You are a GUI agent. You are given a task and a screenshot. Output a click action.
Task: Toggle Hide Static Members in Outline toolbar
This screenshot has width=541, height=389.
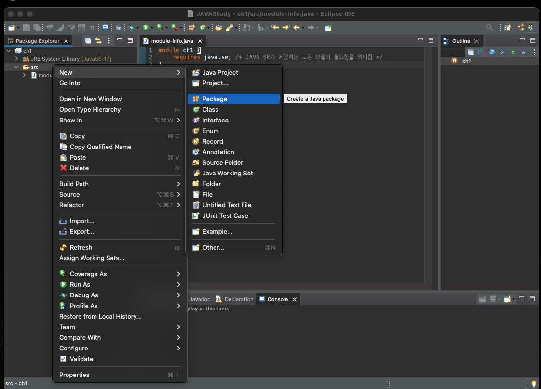pos(502,53)
